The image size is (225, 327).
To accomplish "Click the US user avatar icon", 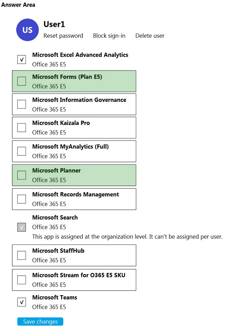I will 27,30.
